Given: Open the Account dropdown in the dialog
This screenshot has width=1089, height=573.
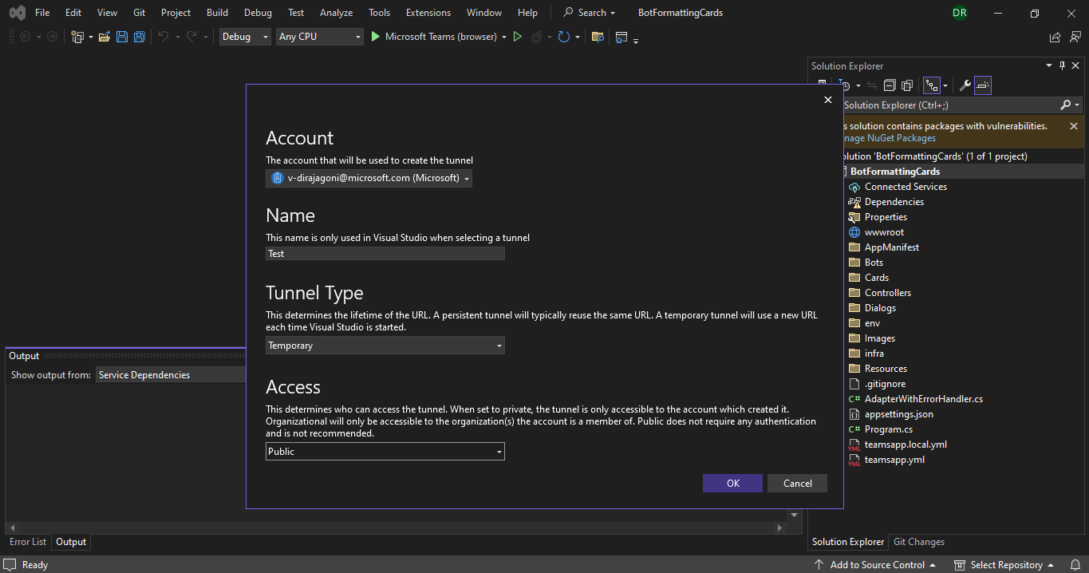Looking at the screenshot, I should (369, 178).
